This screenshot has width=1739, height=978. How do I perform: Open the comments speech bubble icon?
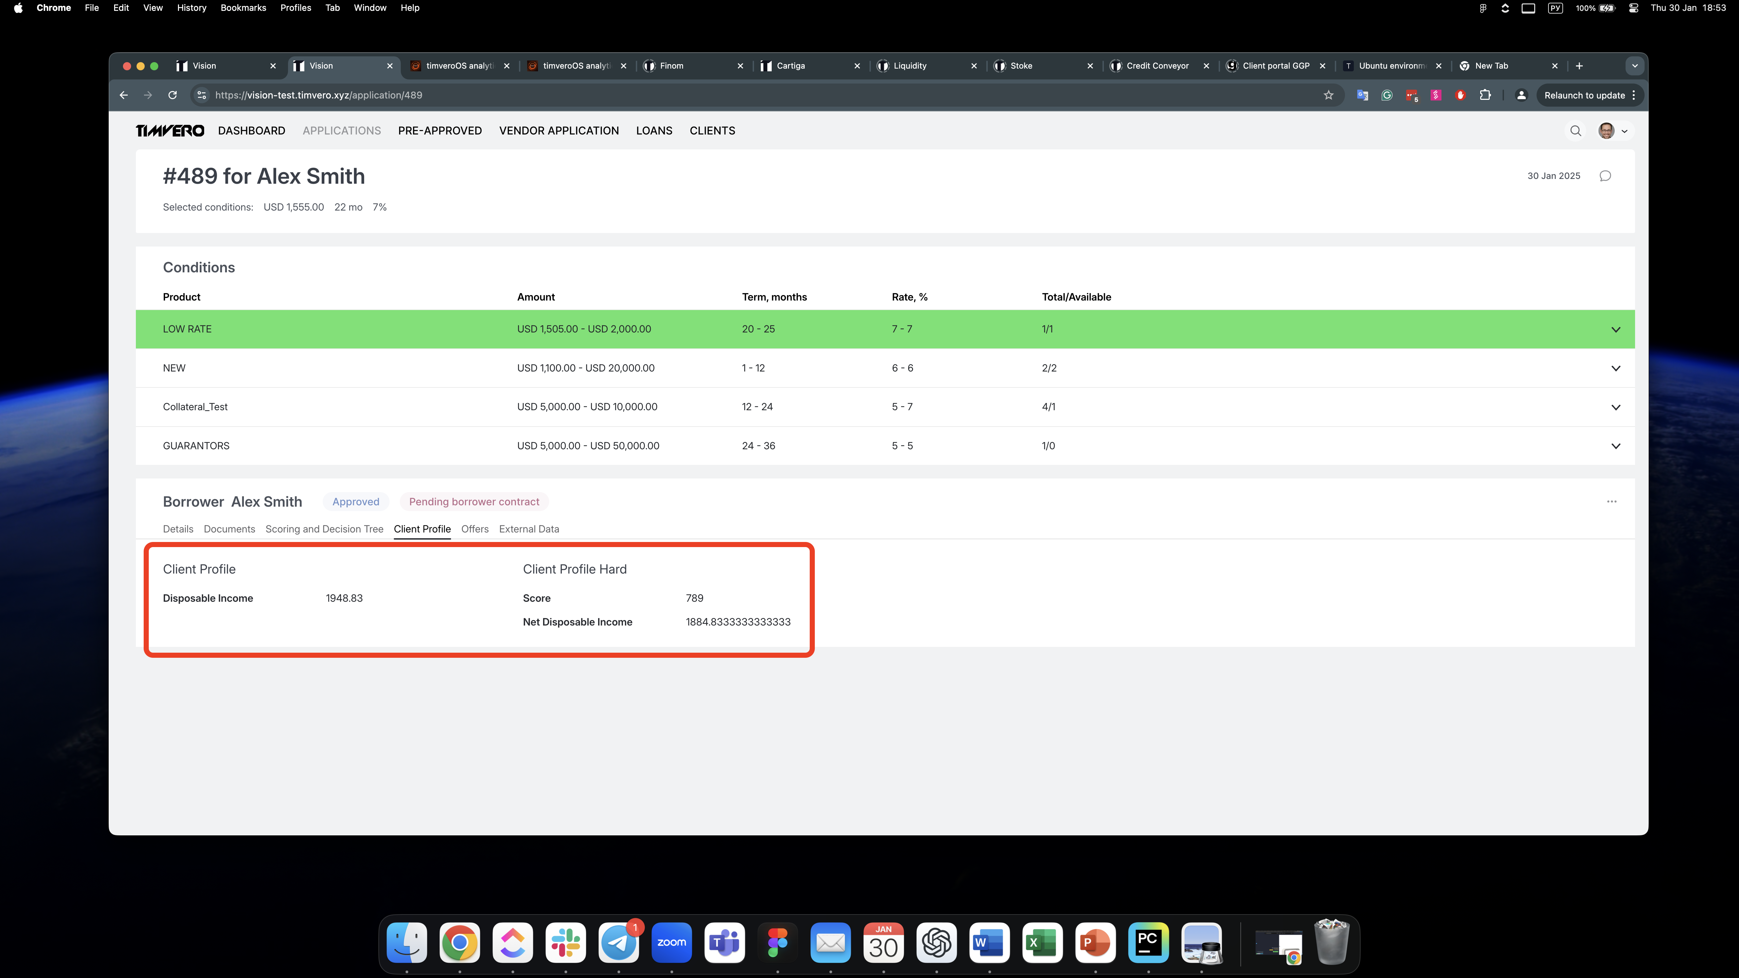(1605, 176)
